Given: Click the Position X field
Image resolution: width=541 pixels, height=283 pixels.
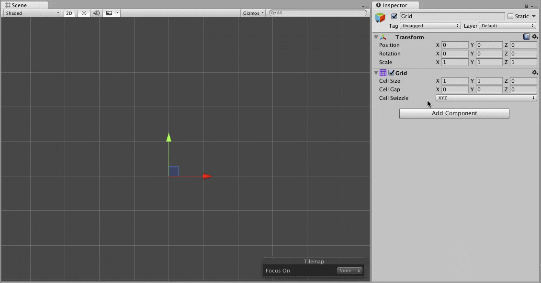Looking at the screenshot, I should 455,45.
